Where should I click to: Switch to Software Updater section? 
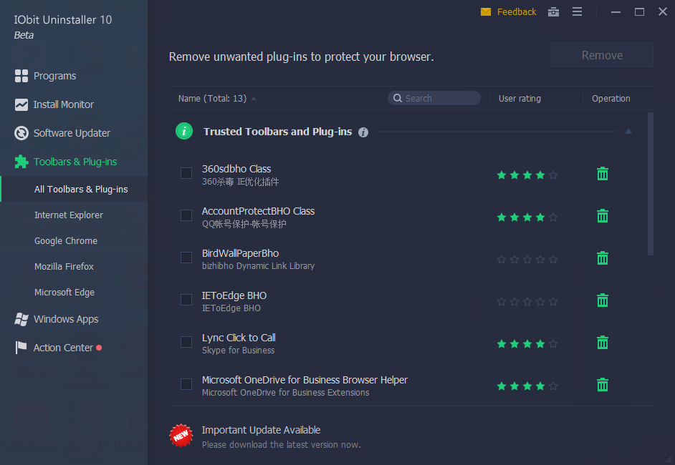click(x=72, y=133)
